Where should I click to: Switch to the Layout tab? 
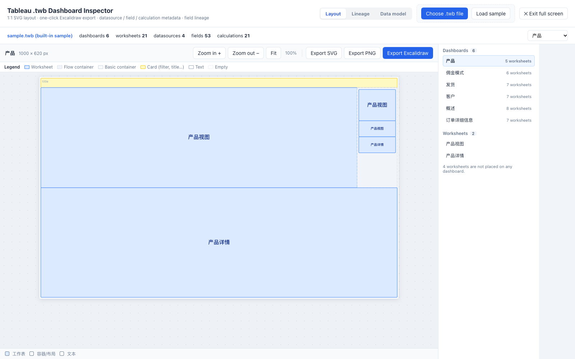pyautogui.click(x=333, y=14)
